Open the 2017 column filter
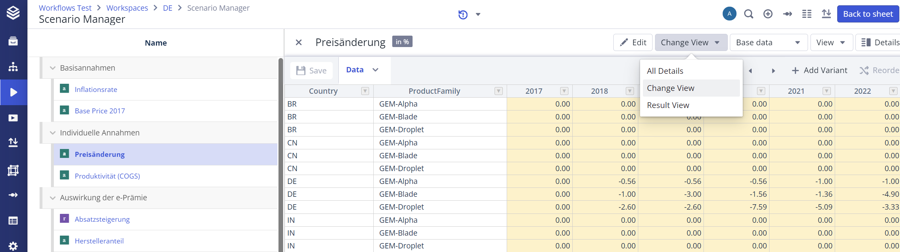The image size is (900, 252). pyautogui.click(x=564, y=91)
